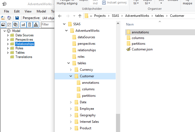Click the Tabular Editor app logo
Image resolution: width=195 pixels, height=132 pixels.
click(x=4, y=4)
